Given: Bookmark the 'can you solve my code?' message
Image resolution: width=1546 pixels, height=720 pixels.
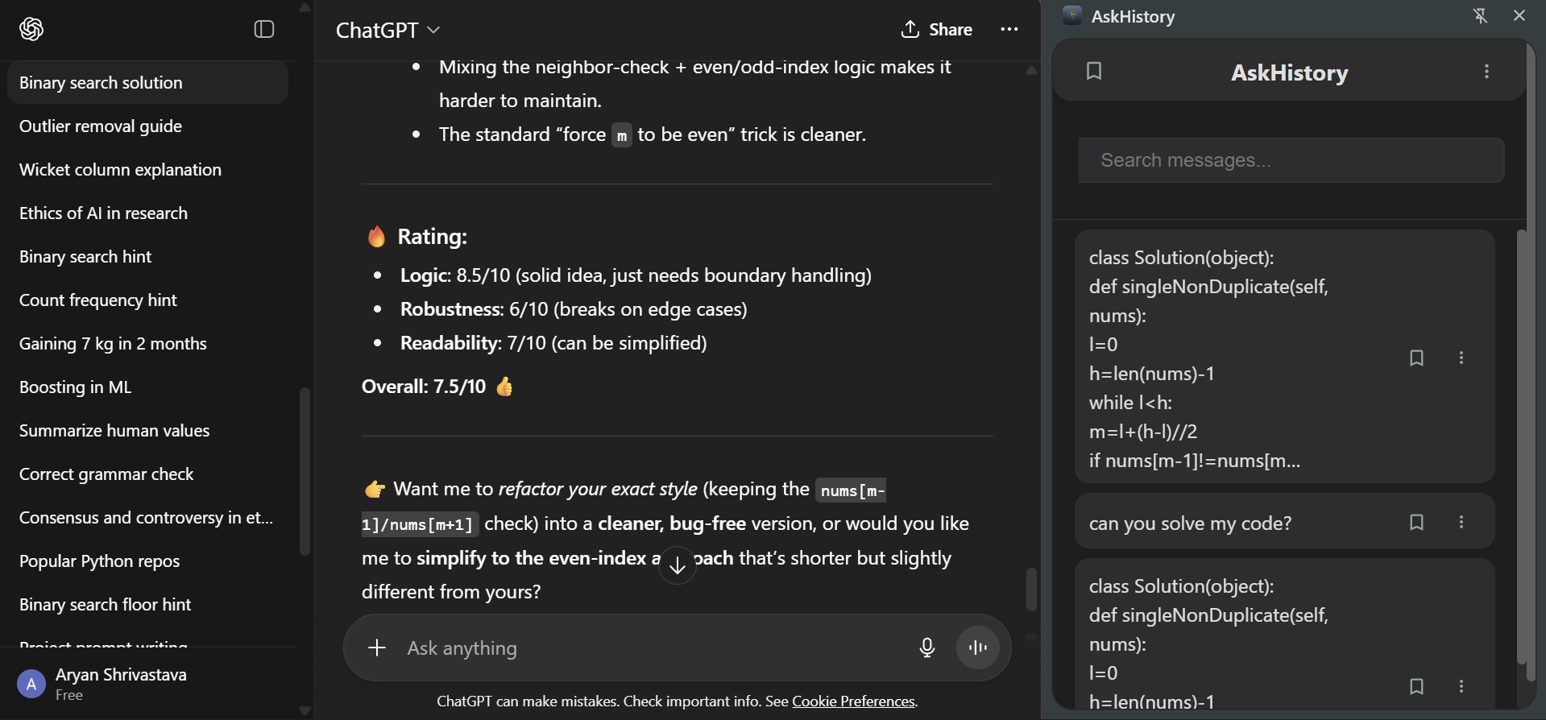Looking at the screenshot, I should (x=1416, y=522).
